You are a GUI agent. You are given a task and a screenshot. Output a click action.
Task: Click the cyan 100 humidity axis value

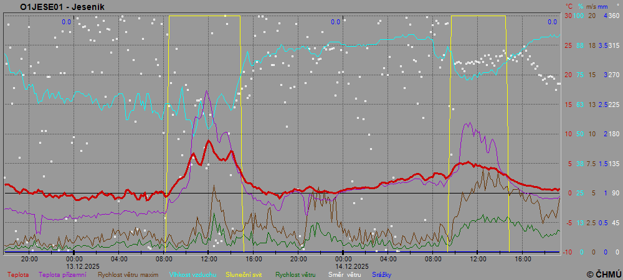(578, 16)
